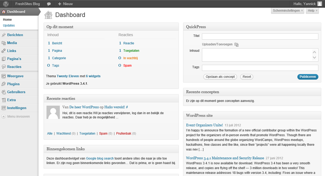Select Home in the Dashboard submenu
The height and width of the screenshot is (176, 325).
click(x=7, y=20)
